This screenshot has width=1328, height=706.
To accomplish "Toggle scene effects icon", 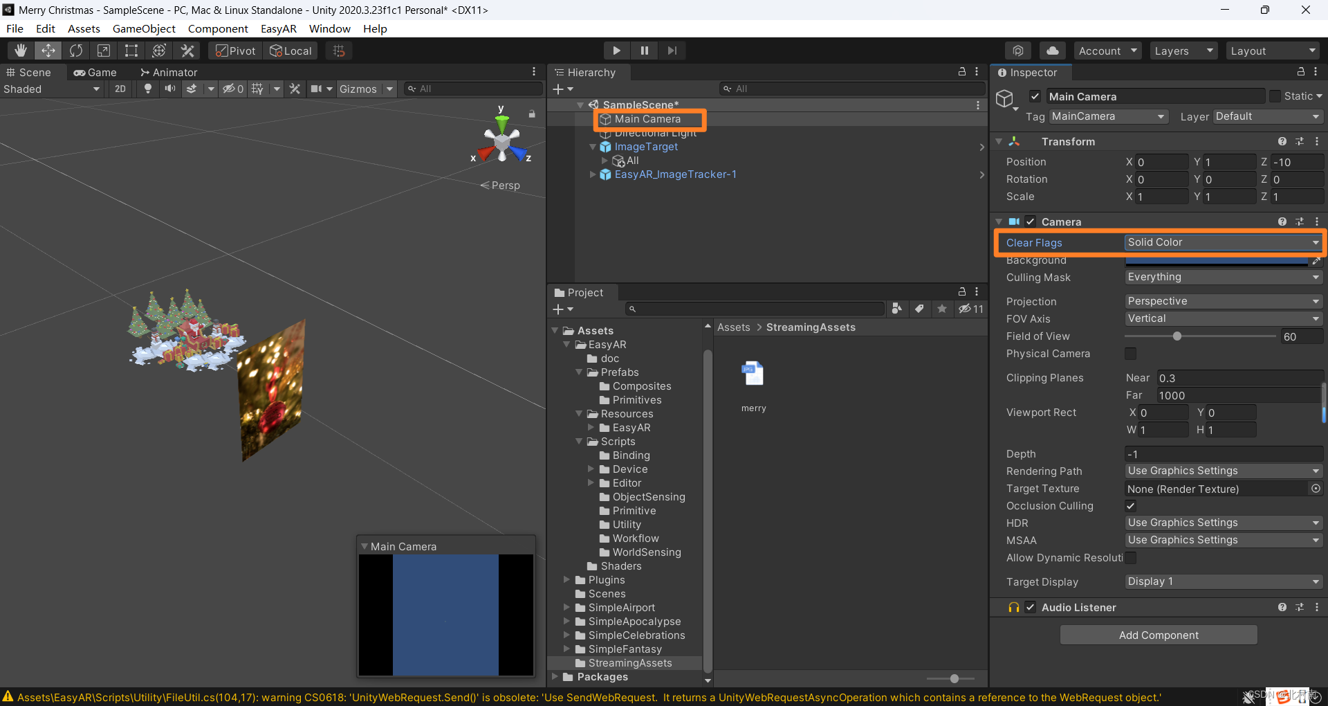I will click(192, 89).
